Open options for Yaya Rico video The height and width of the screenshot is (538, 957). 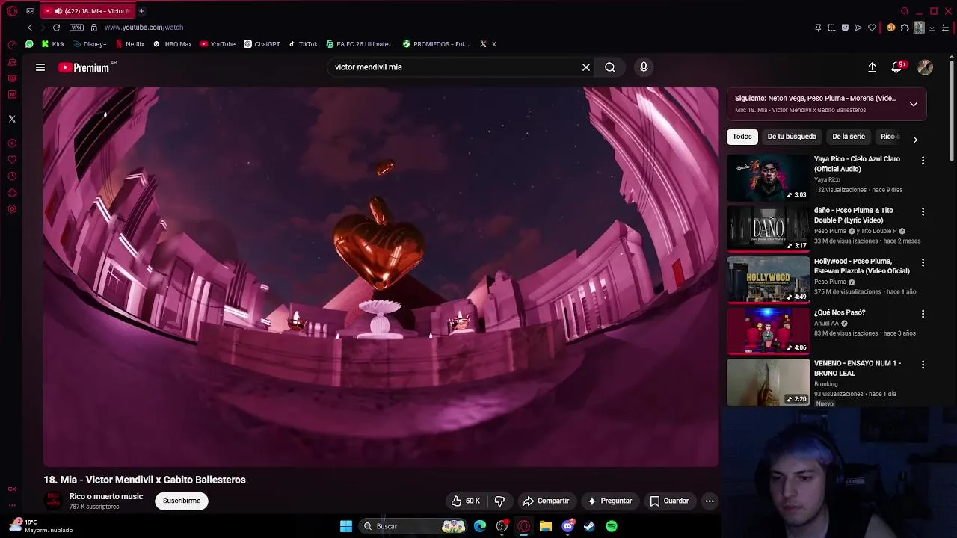click(x=923, y=161)
